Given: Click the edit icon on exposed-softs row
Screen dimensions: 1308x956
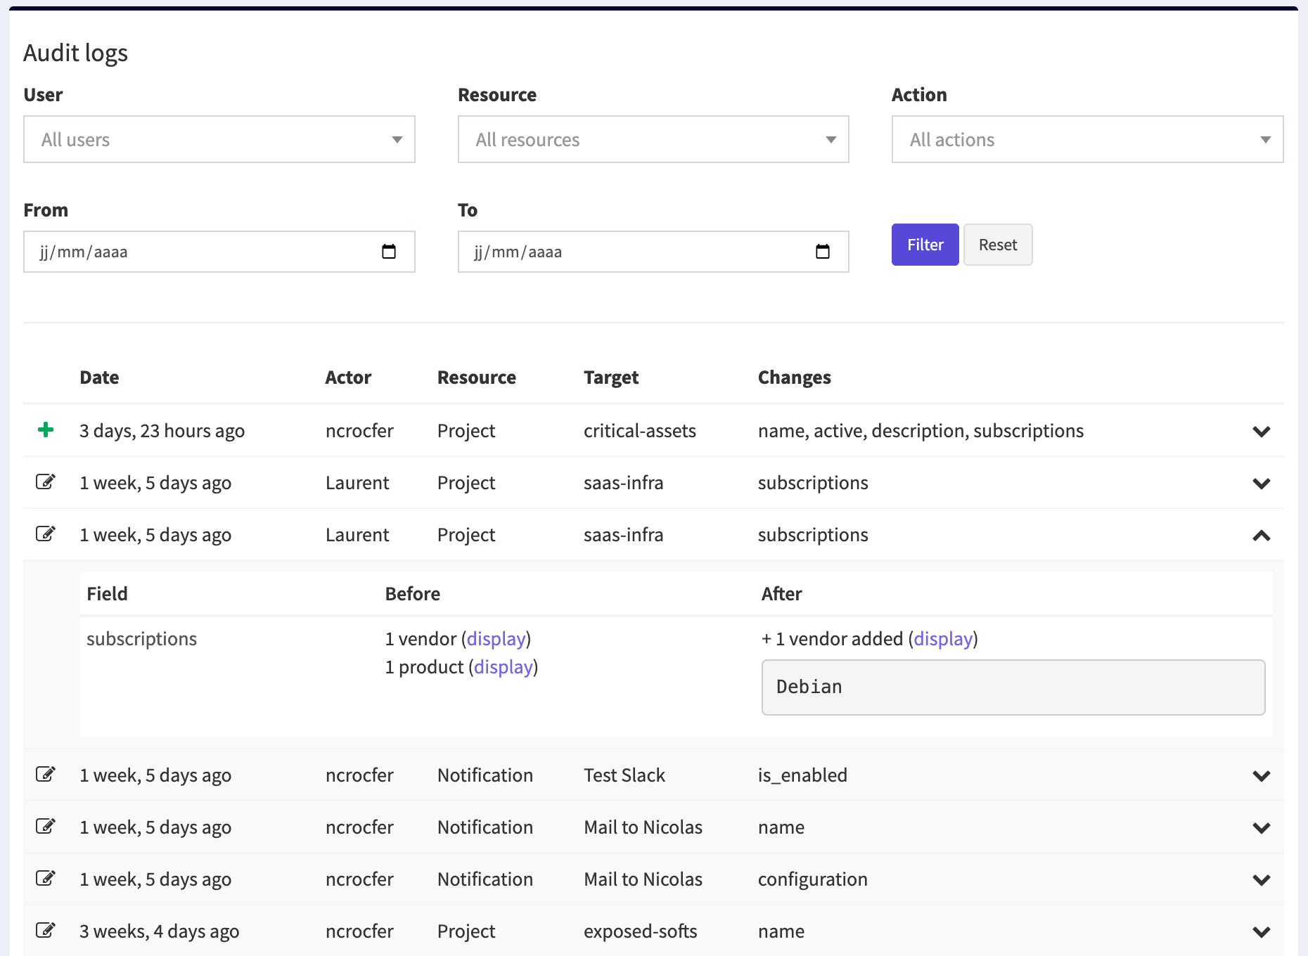Looking at the screenshot, I should point(46,931).
